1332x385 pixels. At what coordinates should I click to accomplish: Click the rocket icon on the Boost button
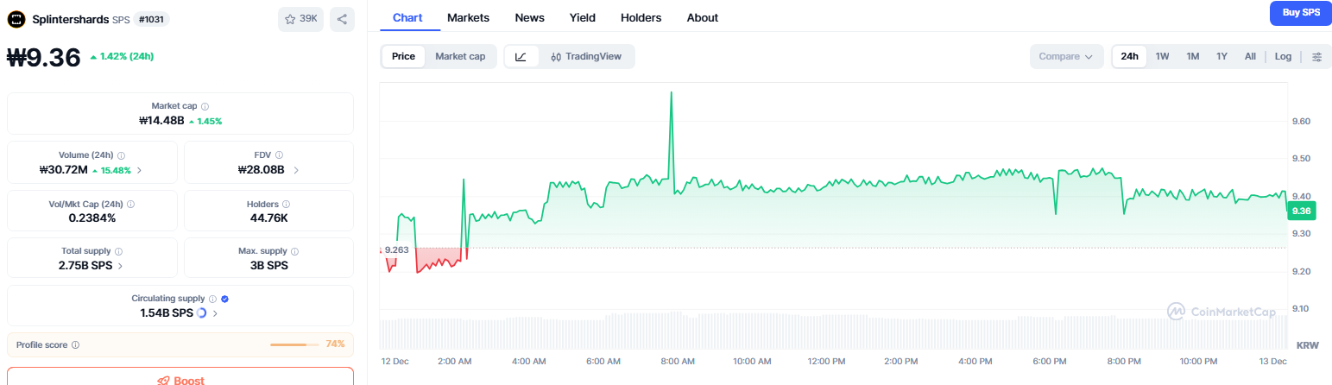[x=163, y=380]
